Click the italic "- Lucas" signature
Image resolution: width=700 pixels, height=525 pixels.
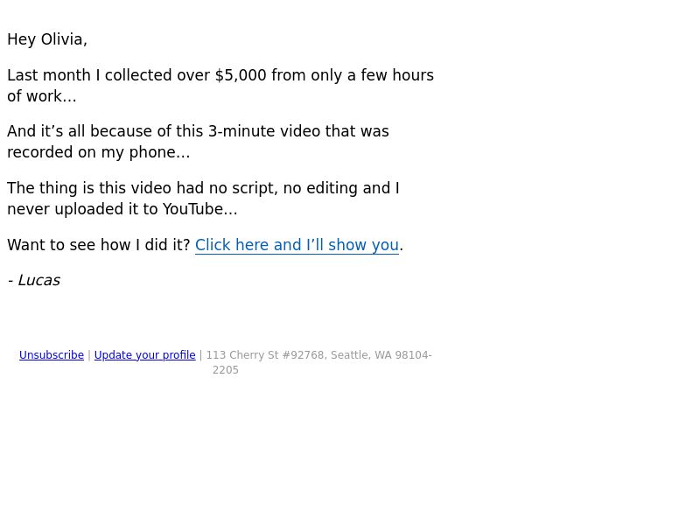(34, 281)
